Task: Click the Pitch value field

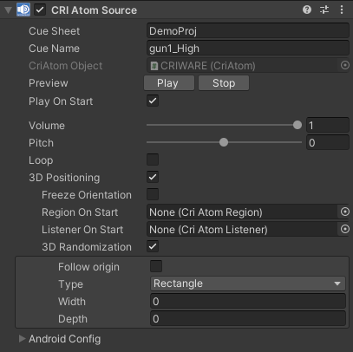Action: pos(328,142)
